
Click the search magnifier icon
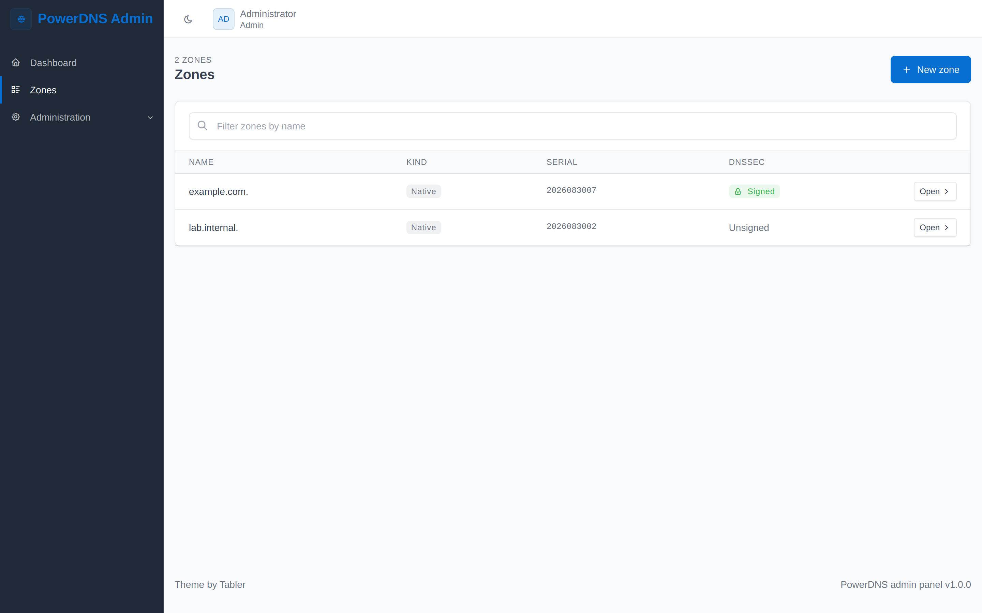[x=203, y=126]
